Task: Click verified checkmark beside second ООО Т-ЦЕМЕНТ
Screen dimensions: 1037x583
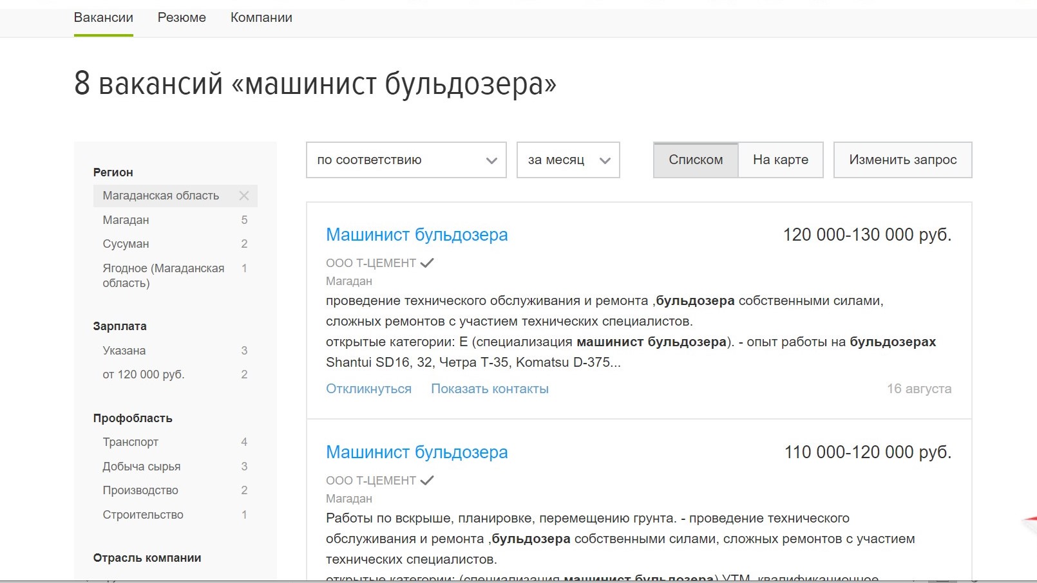Action: 427,480
